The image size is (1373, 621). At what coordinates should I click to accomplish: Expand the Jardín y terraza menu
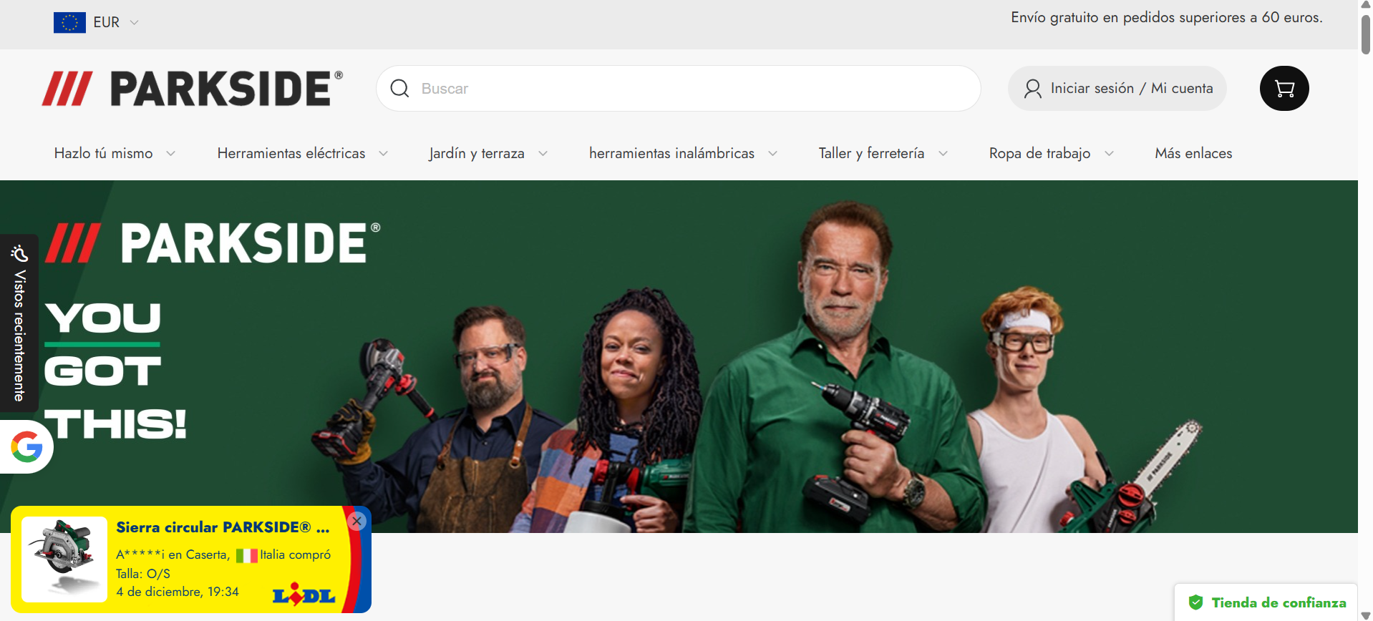[488, 153]
